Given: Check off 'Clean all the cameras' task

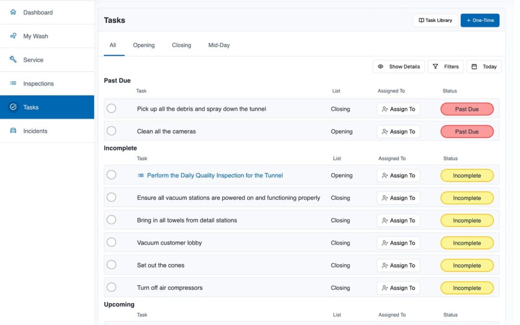Looking at the screenshot, I should (x=111, y=131).
